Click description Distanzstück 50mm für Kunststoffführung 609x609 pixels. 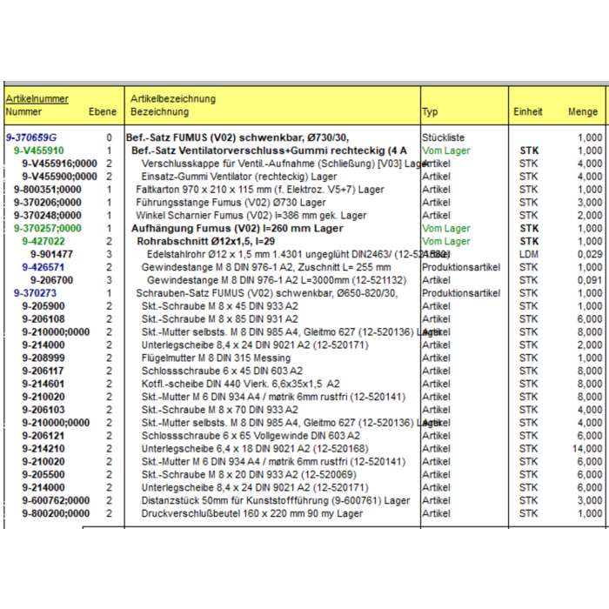(x=276, y=500)
